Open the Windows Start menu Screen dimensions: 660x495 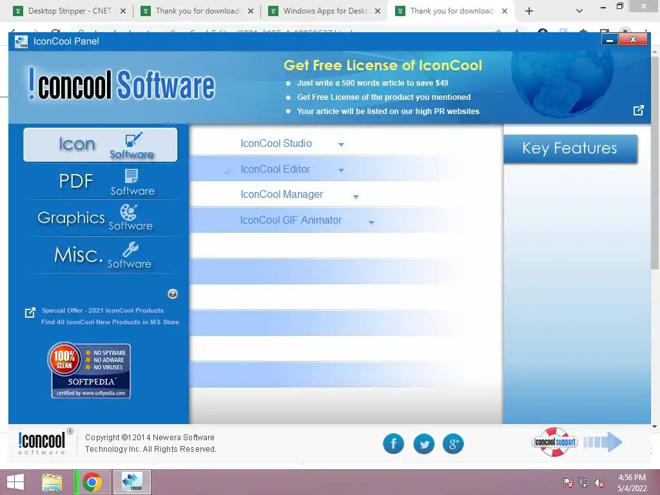[15, 482]
